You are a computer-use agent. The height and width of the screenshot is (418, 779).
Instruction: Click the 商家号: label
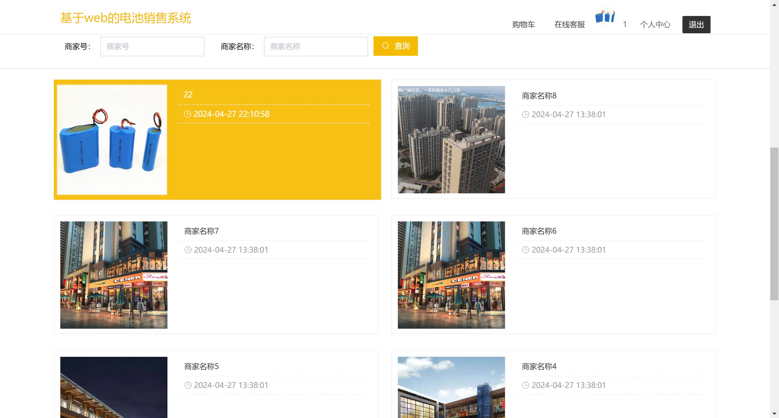click(78, 47)
